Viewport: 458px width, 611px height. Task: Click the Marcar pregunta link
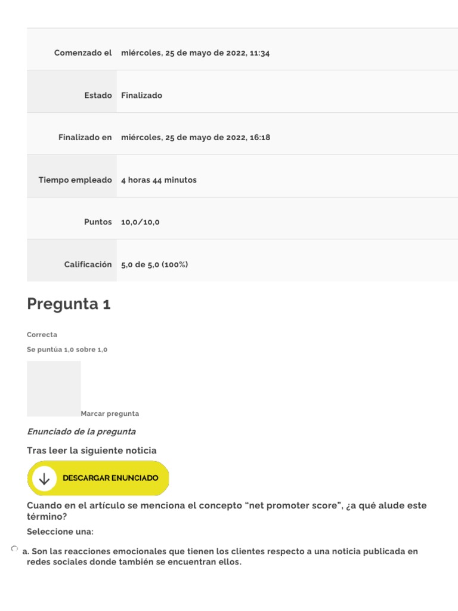coord(110,413)
